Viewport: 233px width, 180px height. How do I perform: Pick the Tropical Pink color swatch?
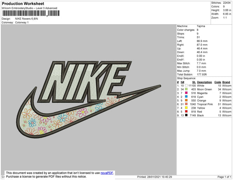coord(186,104)
